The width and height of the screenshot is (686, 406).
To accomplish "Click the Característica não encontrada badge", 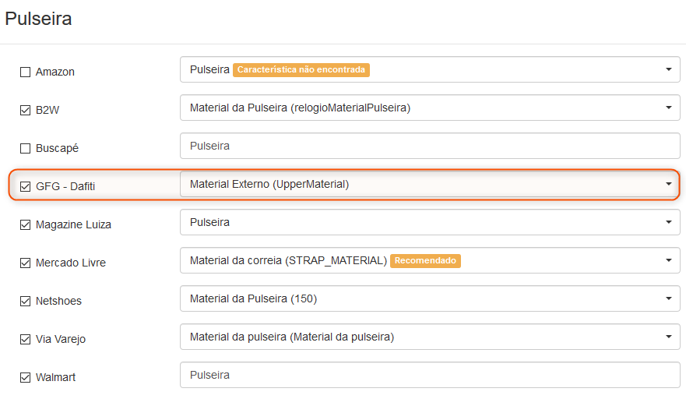I will [301, 69].
